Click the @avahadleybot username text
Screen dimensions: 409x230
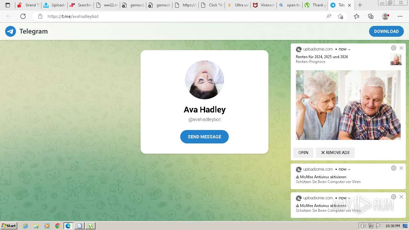click(x=204, y=119)
